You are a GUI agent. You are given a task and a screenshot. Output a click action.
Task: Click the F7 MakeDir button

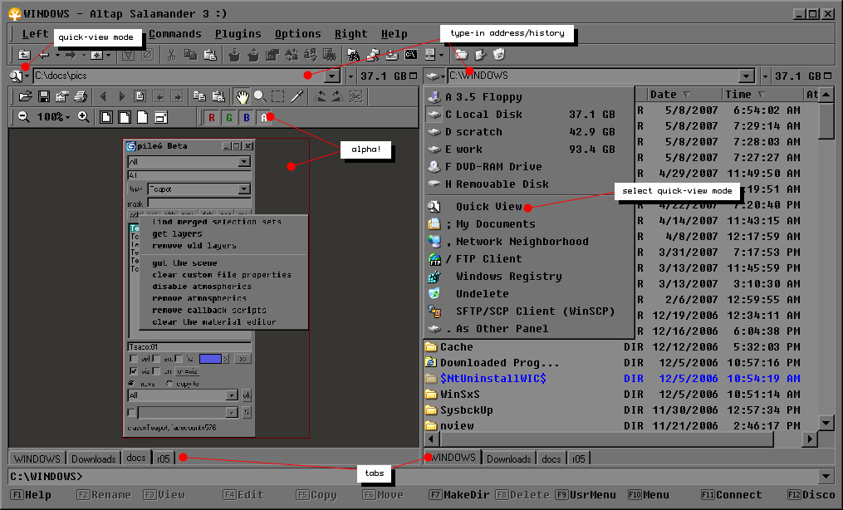tap(459, 495)
